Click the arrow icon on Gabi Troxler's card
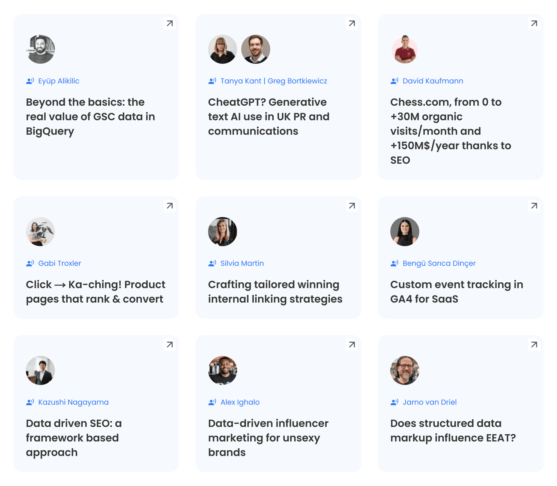The width and height of the screenshot is (557, 486). (169, 206)
